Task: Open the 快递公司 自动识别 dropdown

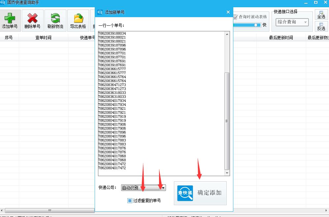Action: 142,187
